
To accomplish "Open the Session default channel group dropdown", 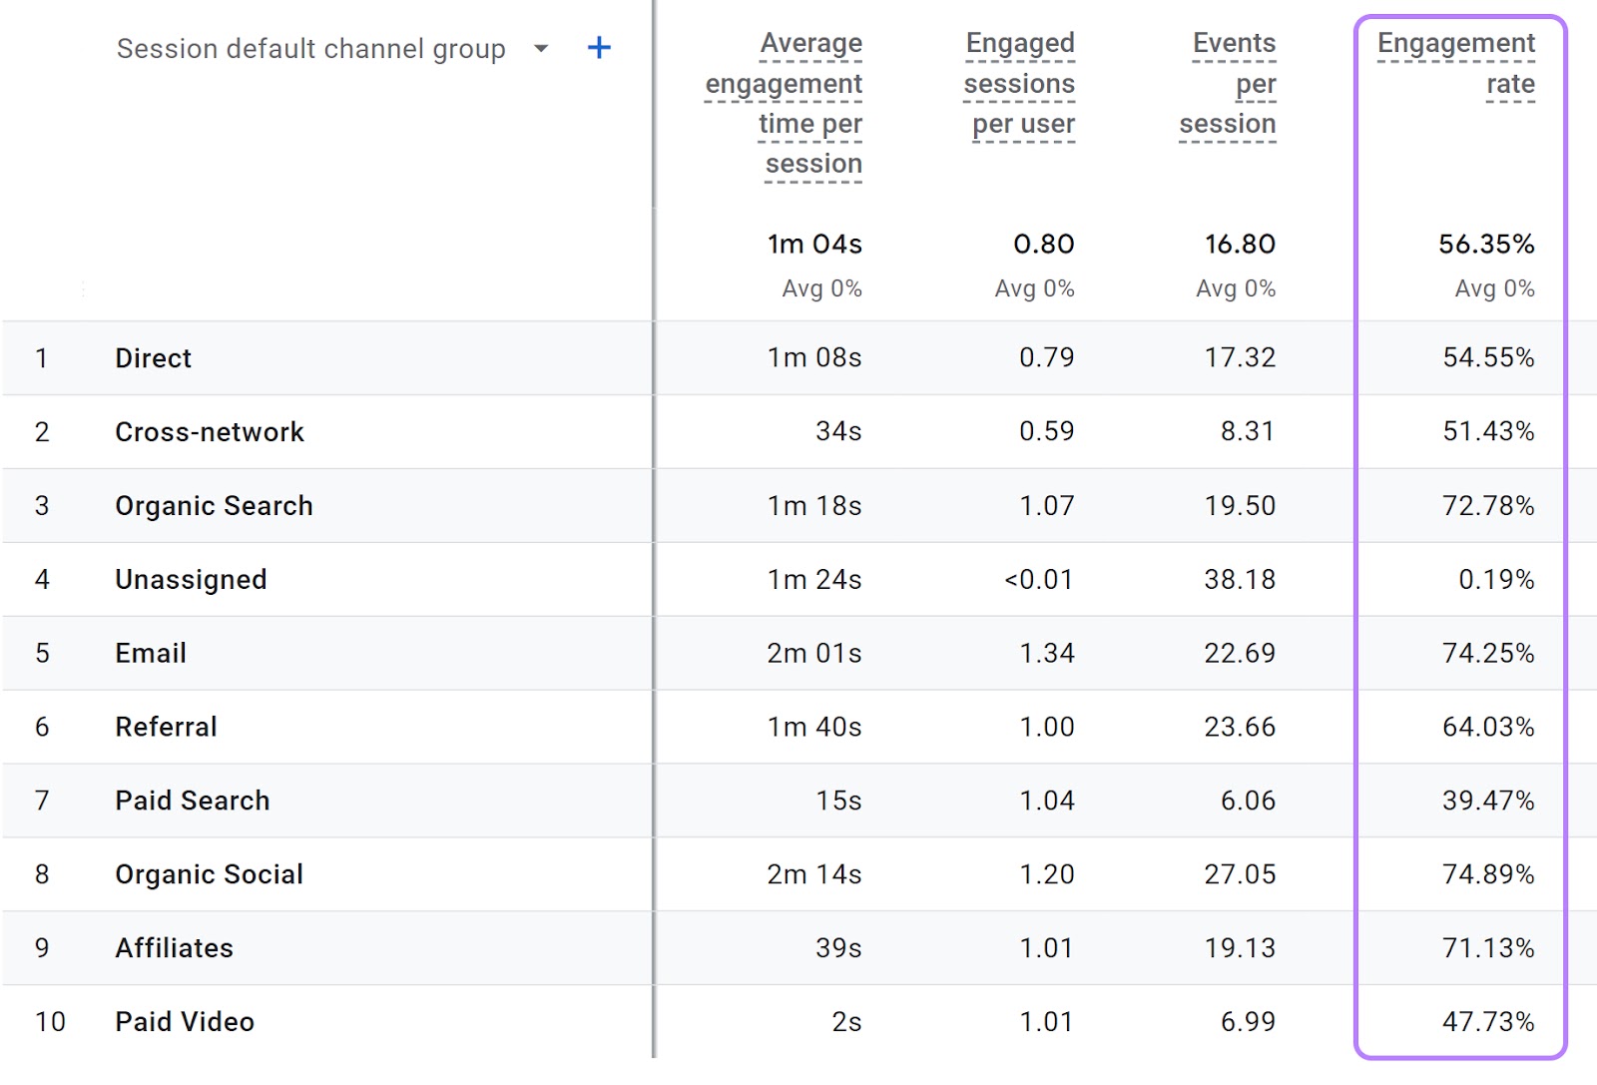I will click(x=540, y=48).
